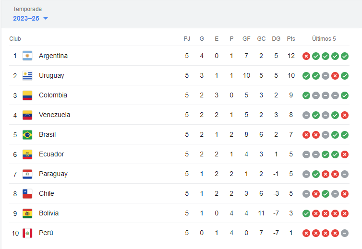Open the Colombia team link

(x=53, y=95)
